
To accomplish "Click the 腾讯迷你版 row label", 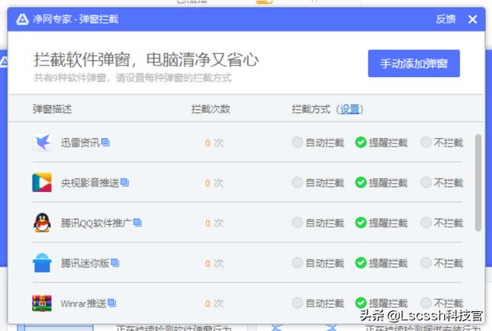I will click(x=85, y=263).
